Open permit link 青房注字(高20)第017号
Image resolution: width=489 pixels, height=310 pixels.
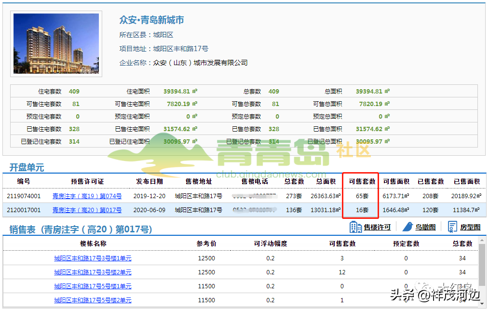87,210
